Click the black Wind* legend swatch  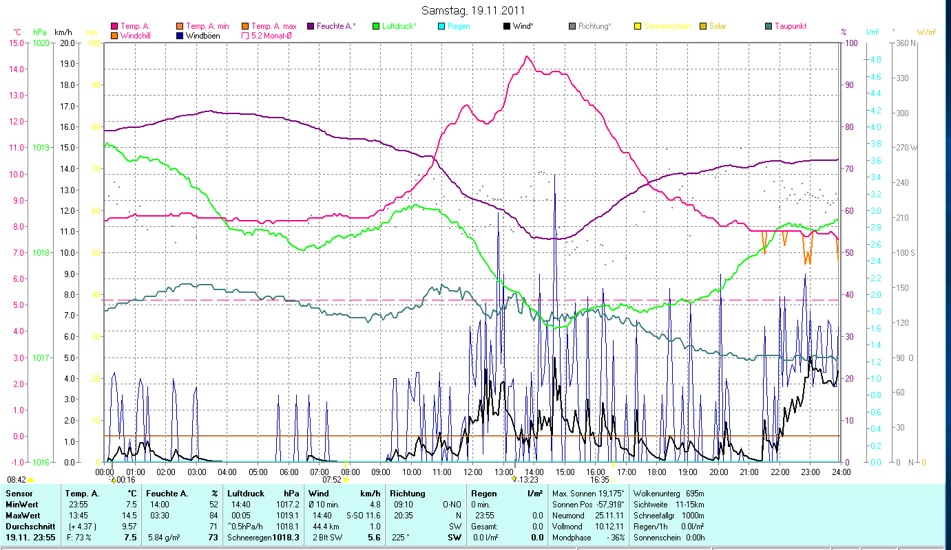coord(507,26)
